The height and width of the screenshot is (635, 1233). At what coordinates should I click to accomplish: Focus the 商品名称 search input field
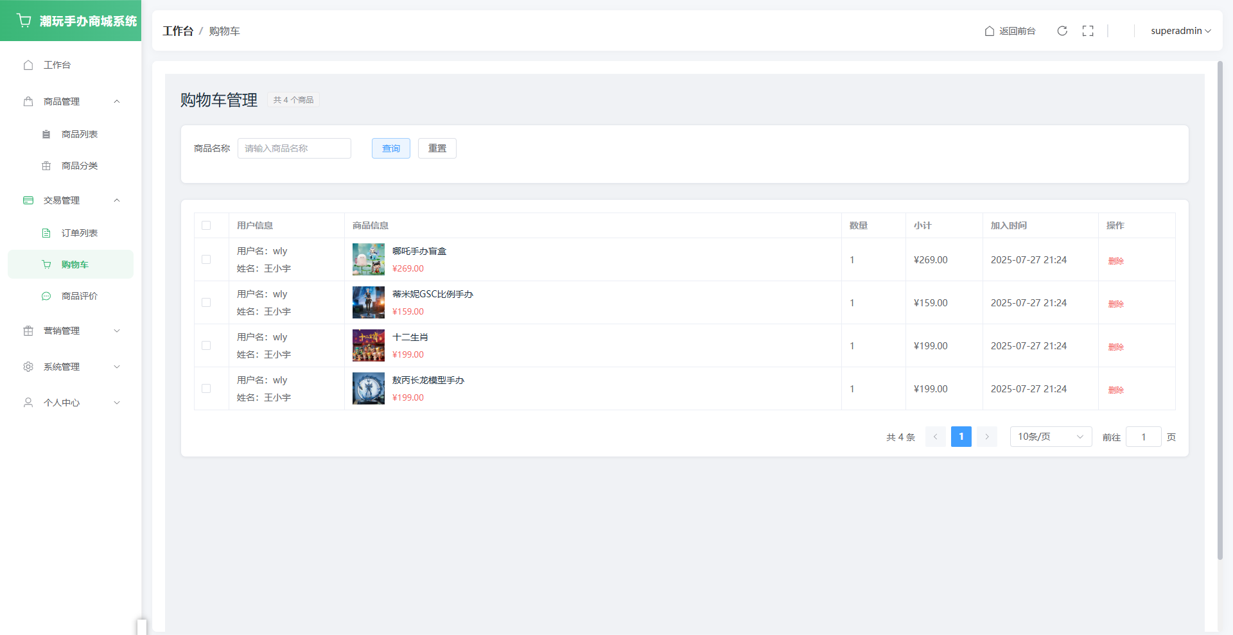[294, 148]
